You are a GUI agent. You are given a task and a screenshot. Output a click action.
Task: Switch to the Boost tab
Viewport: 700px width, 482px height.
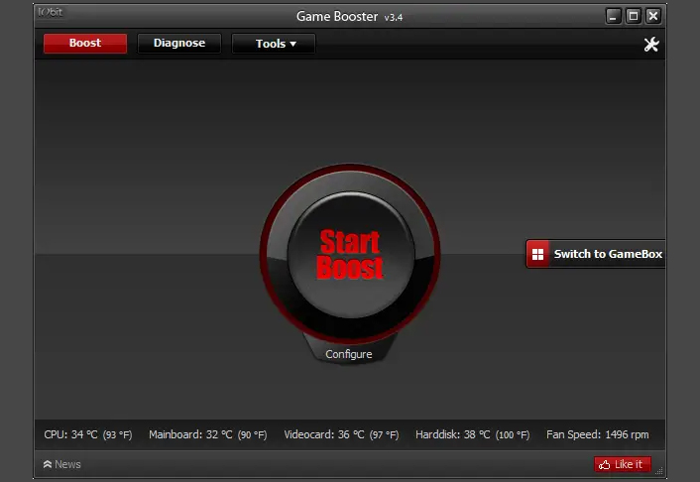(85, 44)
